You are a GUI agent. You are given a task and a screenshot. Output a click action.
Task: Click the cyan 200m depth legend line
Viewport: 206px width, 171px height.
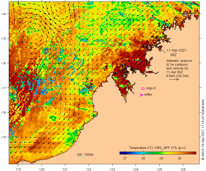pyautogui.click(x=81, y=157)
